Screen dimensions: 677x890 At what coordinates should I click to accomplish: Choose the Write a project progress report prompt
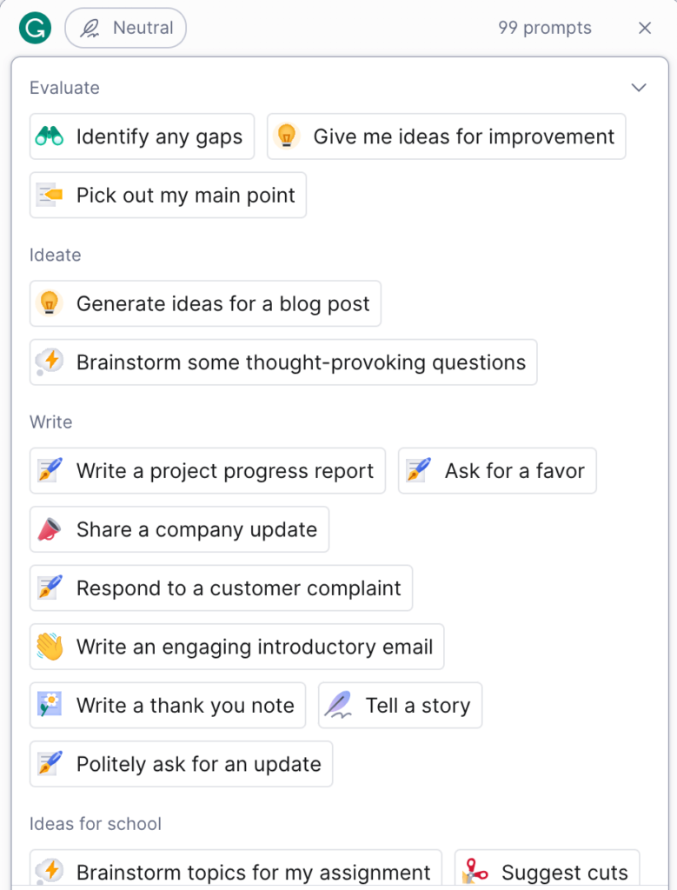[x=207, y=470]
